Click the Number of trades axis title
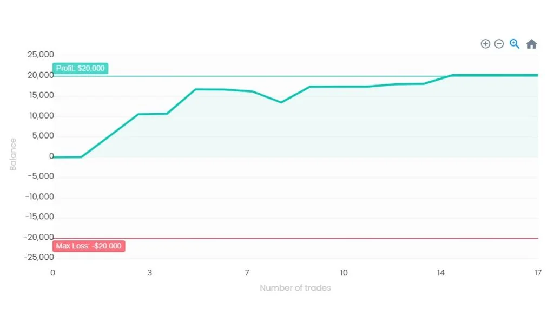Viewport: 554px width, 315px height. (295, 288)
